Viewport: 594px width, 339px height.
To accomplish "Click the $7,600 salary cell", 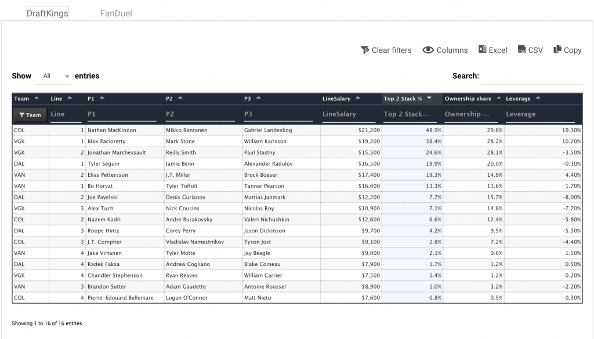I will pyautogui.click(x=351, y=297).
